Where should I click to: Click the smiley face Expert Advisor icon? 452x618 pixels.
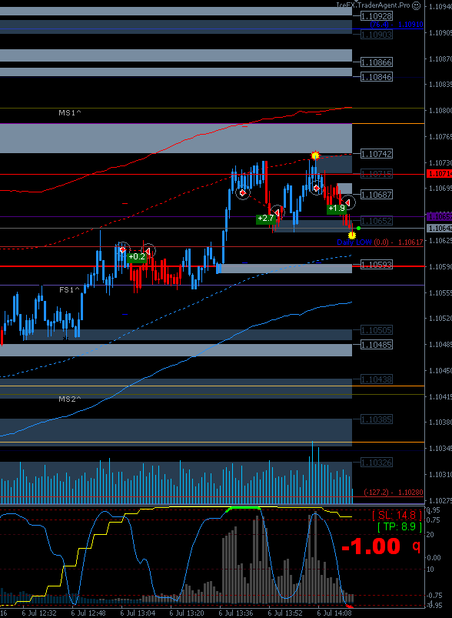click(417, 5)
